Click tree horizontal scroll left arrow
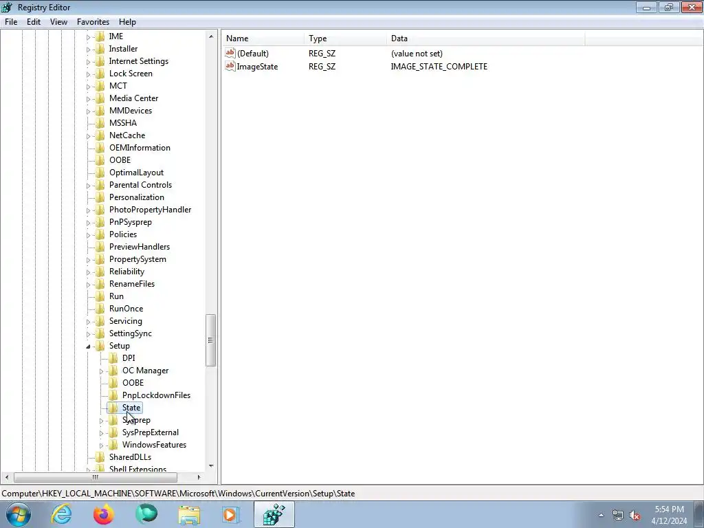The width and height of the screenshot is (704, 528). coord(6,477)
